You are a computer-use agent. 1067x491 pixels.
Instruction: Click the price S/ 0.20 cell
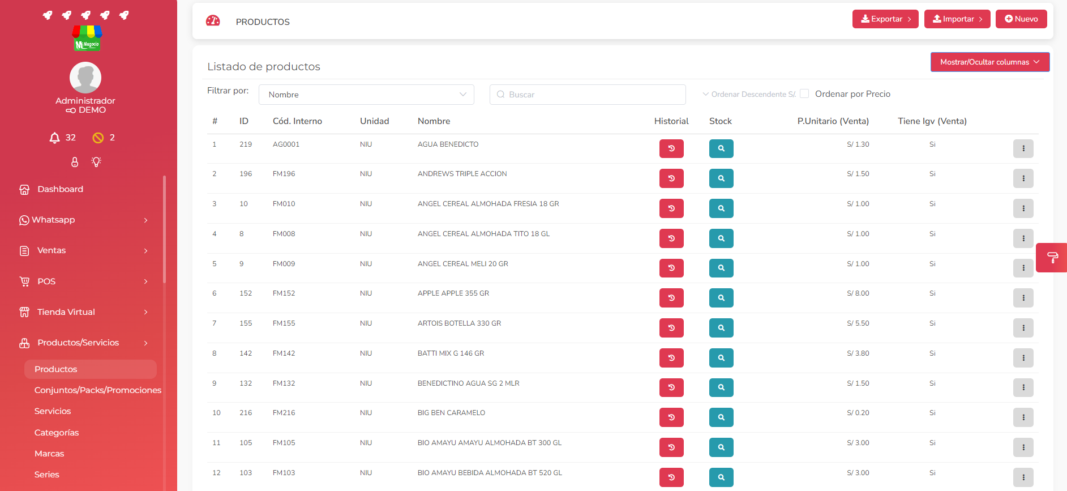(858, 413)
